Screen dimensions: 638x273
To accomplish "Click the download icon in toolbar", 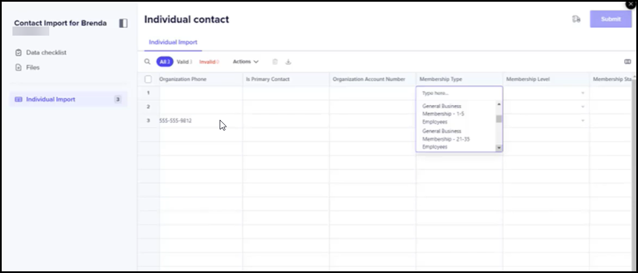I will click(x=288, y=62).
